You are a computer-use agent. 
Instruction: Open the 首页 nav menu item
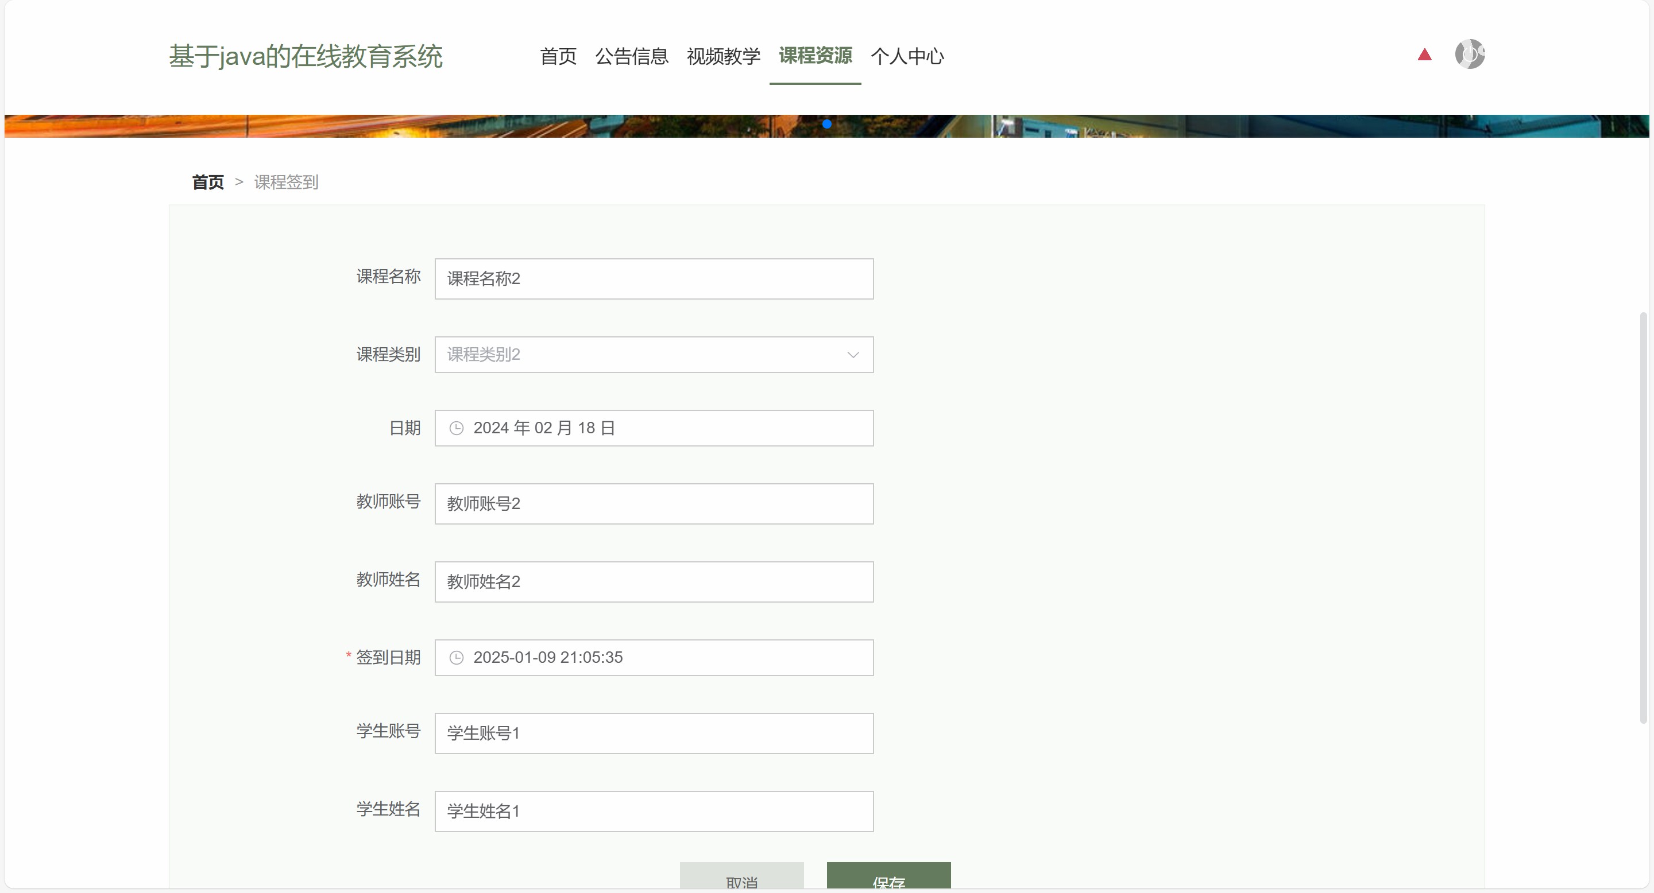pyautogui.click(x=557, y=56)
